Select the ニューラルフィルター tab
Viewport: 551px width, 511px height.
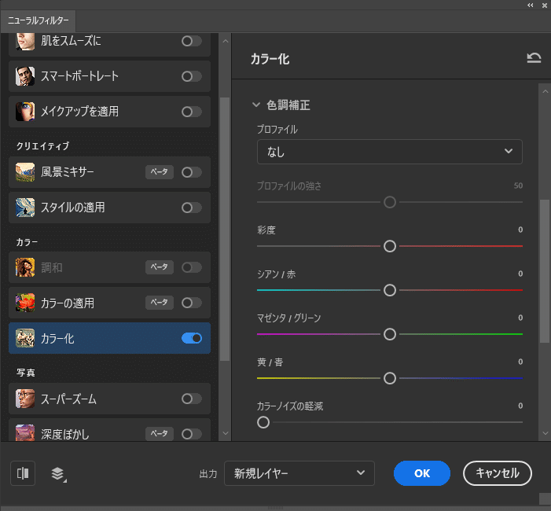pos(38,20)
